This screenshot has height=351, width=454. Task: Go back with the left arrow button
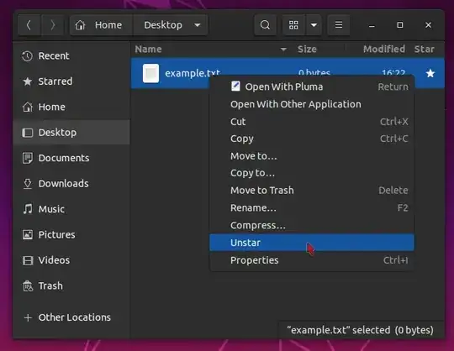pyautogui.click(x=29, y=25)
